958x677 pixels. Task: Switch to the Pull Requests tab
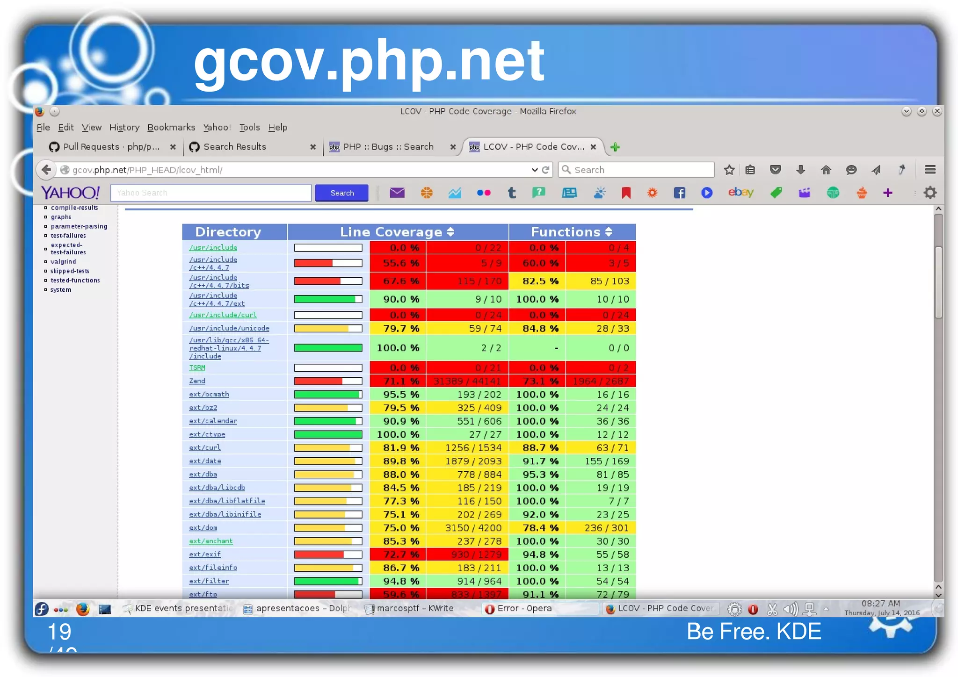click(x=111, y=147)
